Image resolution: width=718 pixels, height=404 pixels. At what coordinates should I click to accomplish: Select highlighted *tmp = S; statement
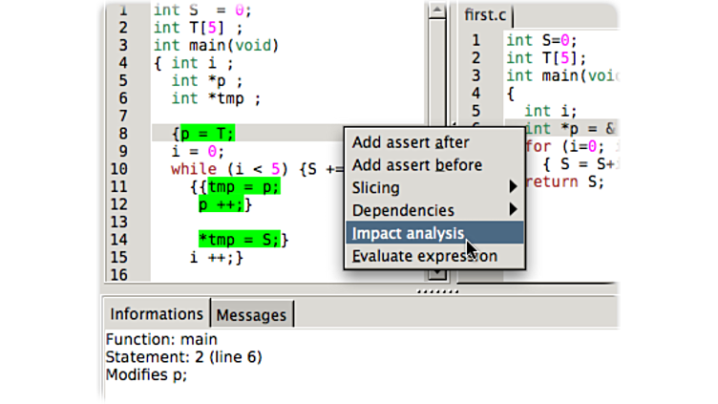(239, 240)
